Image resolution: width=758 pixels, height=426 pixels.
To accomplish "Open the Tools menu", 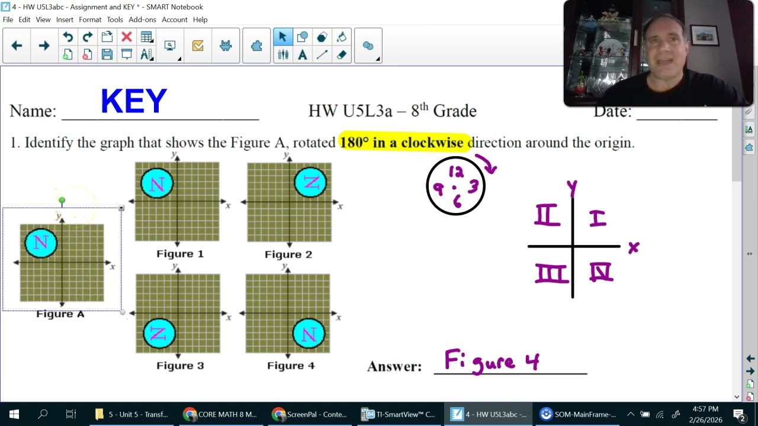I will (115, 20).
